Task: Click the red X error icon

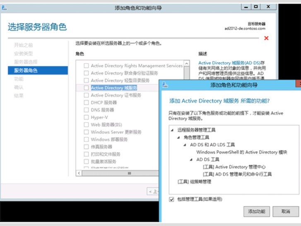Action: [266, 38]
